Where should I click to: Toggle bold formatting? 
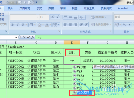click(13, 24)
